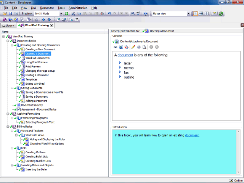Click the Introduction pane scrollbar down arrow
Screen dimensions: 244x183
238,172
